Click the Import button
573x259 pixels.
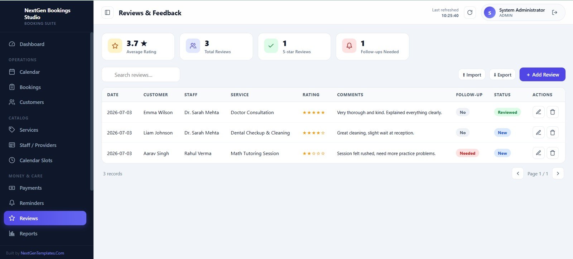[x=472, y=74]
